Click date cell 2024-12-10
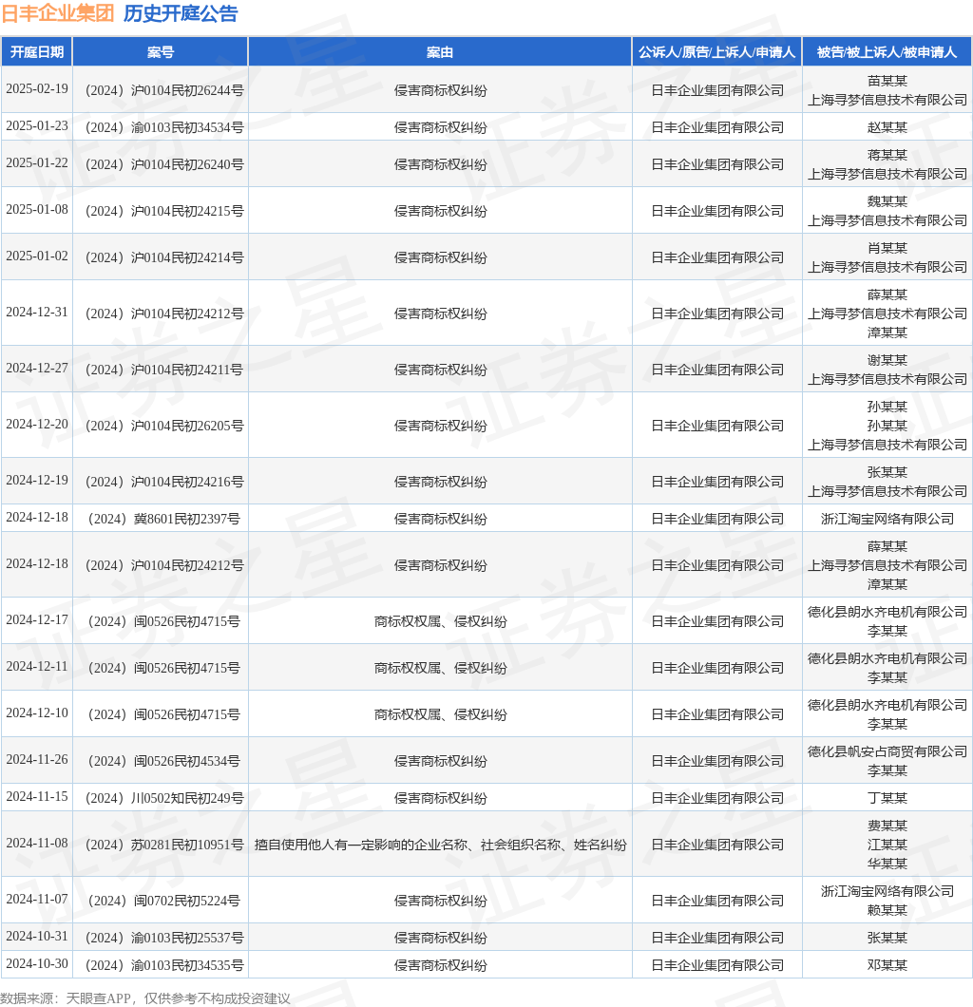This screenshot has height=1007, width=973. (37, 712)
